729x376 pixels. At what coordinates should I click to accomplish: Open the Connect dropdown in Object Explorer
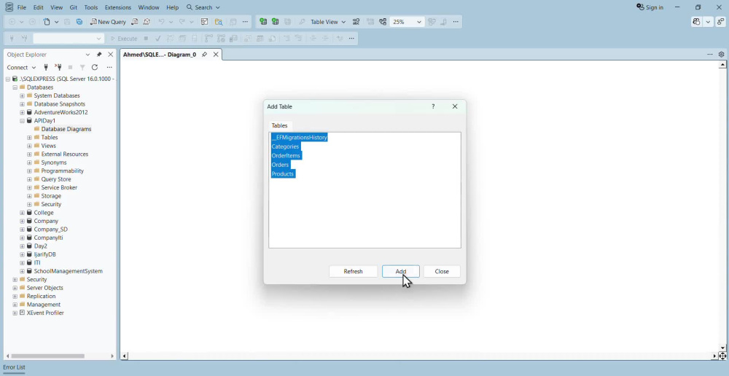point(21,67)
